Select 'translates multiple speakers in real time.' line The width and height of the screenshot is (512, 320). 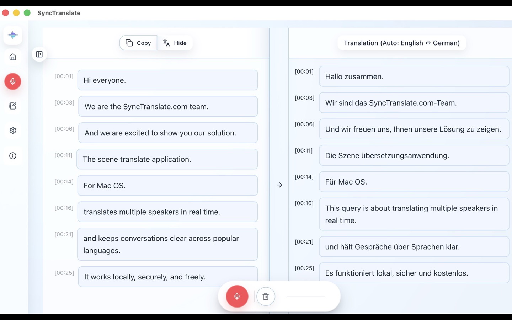167,212
